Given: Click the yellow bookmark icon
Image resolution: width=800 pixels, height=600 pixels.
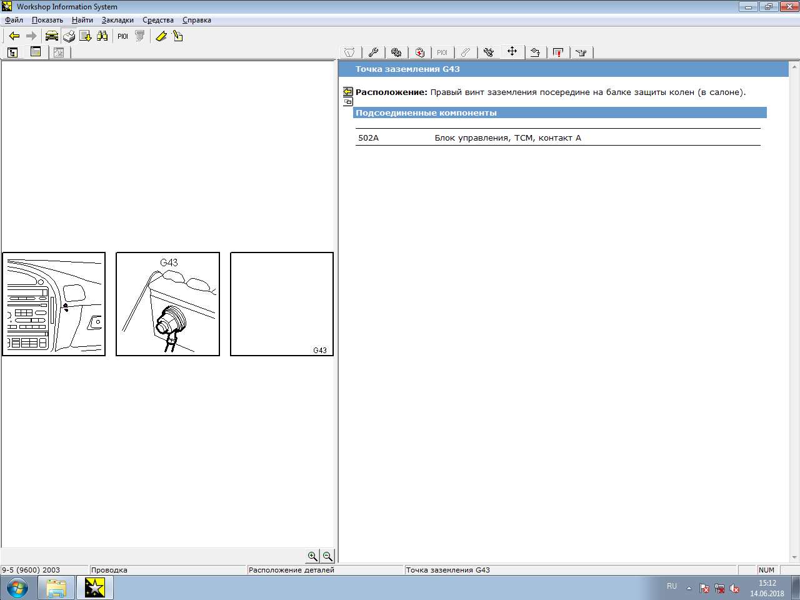Looking at the screenshot, I should [x=161, y=36].
